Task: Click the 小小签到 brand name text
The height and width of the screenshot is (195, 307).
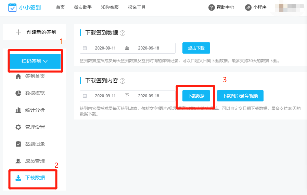Action: point(30,8)
